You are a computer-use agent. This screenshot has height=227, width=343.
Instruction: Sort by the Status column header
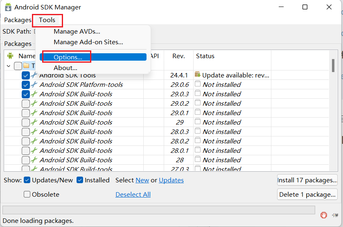(x=232, y=56)
